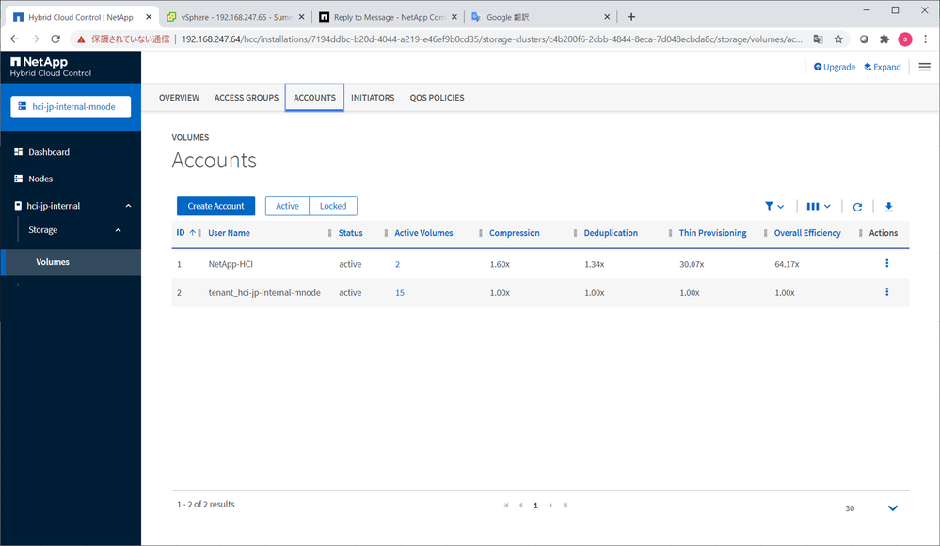Click the download accounts list icon
This screenshot has width=940, height=546.
(888, 207)
